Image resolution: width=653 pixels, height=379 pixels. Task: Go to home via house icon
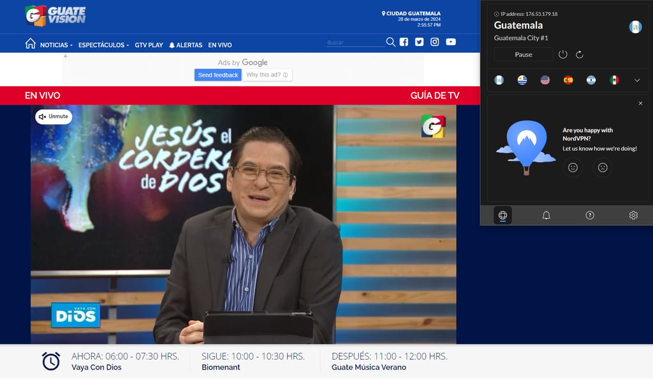[x=31, y=43]
